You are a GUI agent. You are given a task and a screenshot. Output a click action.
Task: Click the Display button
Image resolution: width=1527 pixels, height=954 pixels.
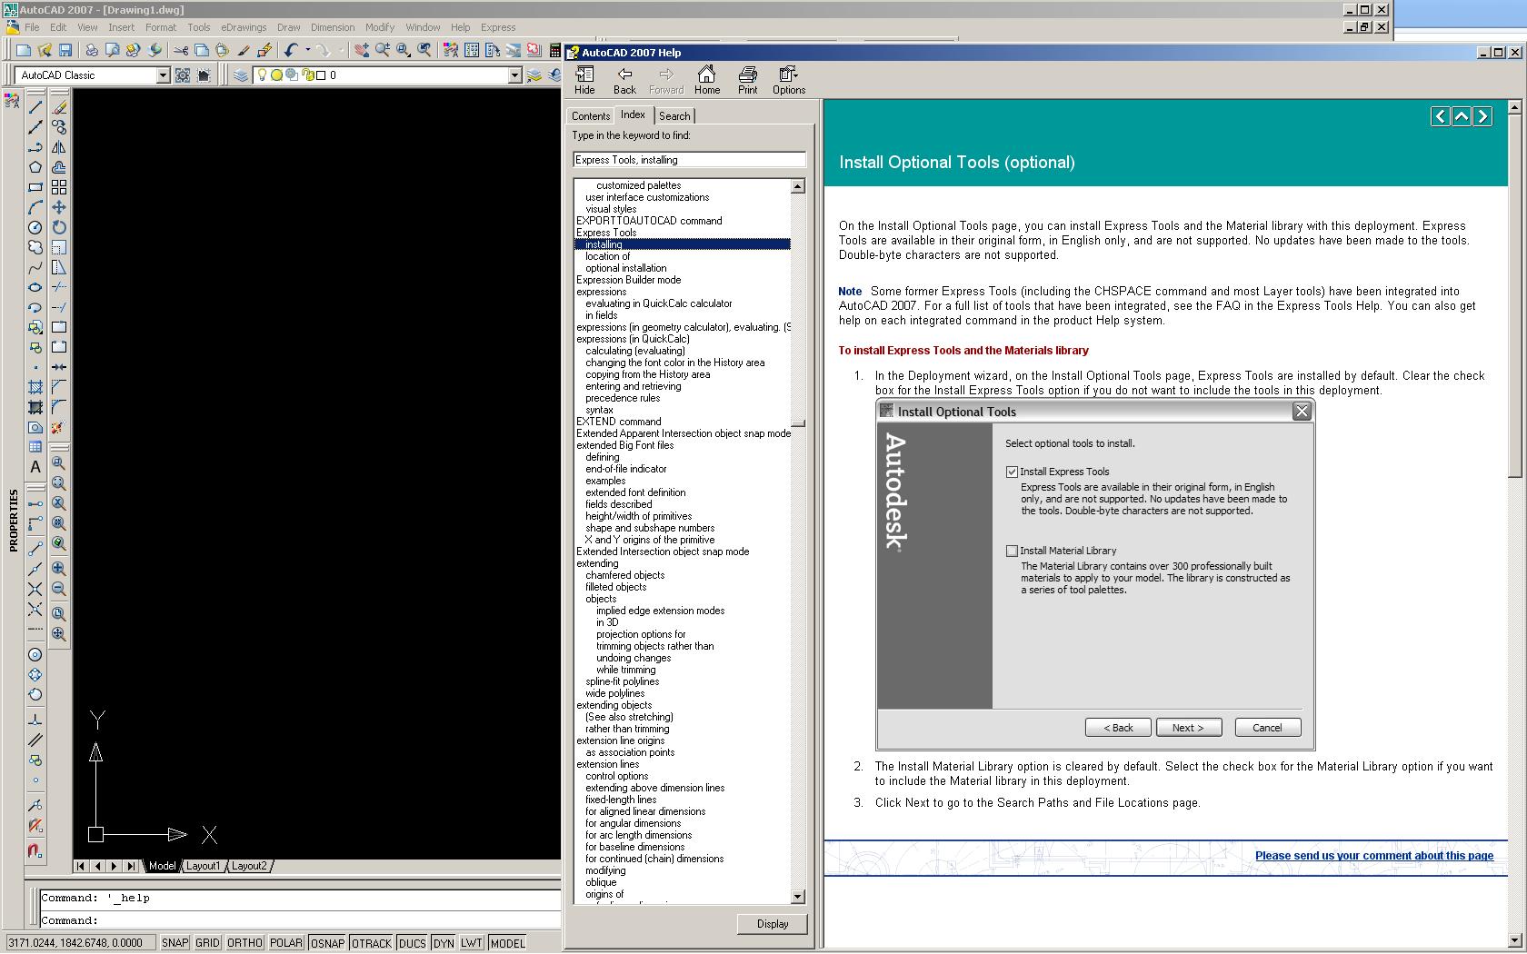773,924
